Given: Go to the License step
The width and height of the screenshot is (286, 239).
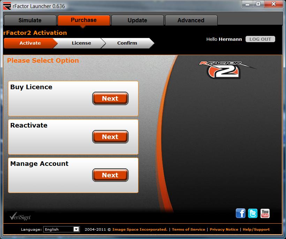Looking at the screenshot, I should (81, 43).
